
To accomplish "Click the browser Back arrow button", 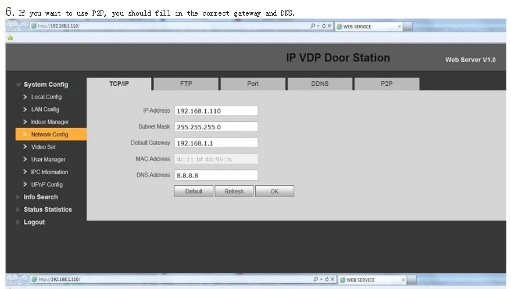I will (x=12, y=26).
